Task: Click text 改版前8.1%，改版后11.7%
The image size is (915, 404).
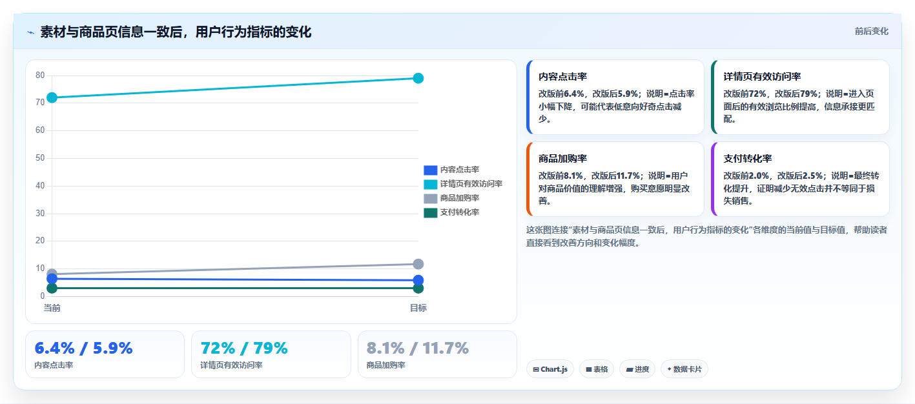Action: coord(590,176)
